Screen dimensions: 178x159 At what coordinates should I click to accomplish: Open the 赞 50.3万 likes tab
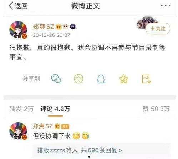click(156, 109)
